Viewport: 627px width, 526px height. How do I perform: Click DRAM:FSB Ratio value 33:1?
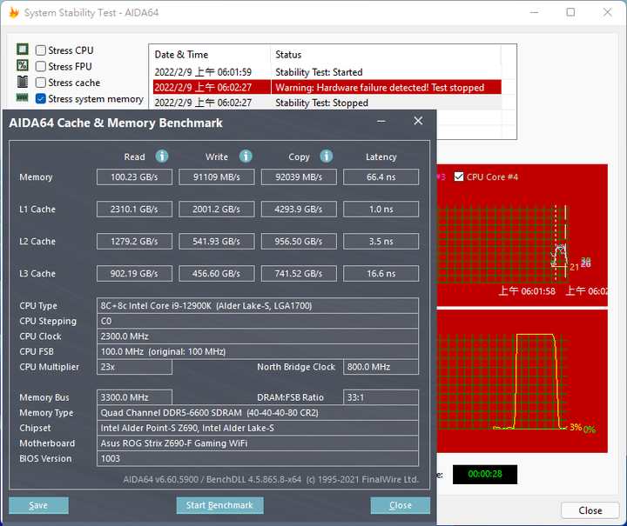click(x=381, y=397)
